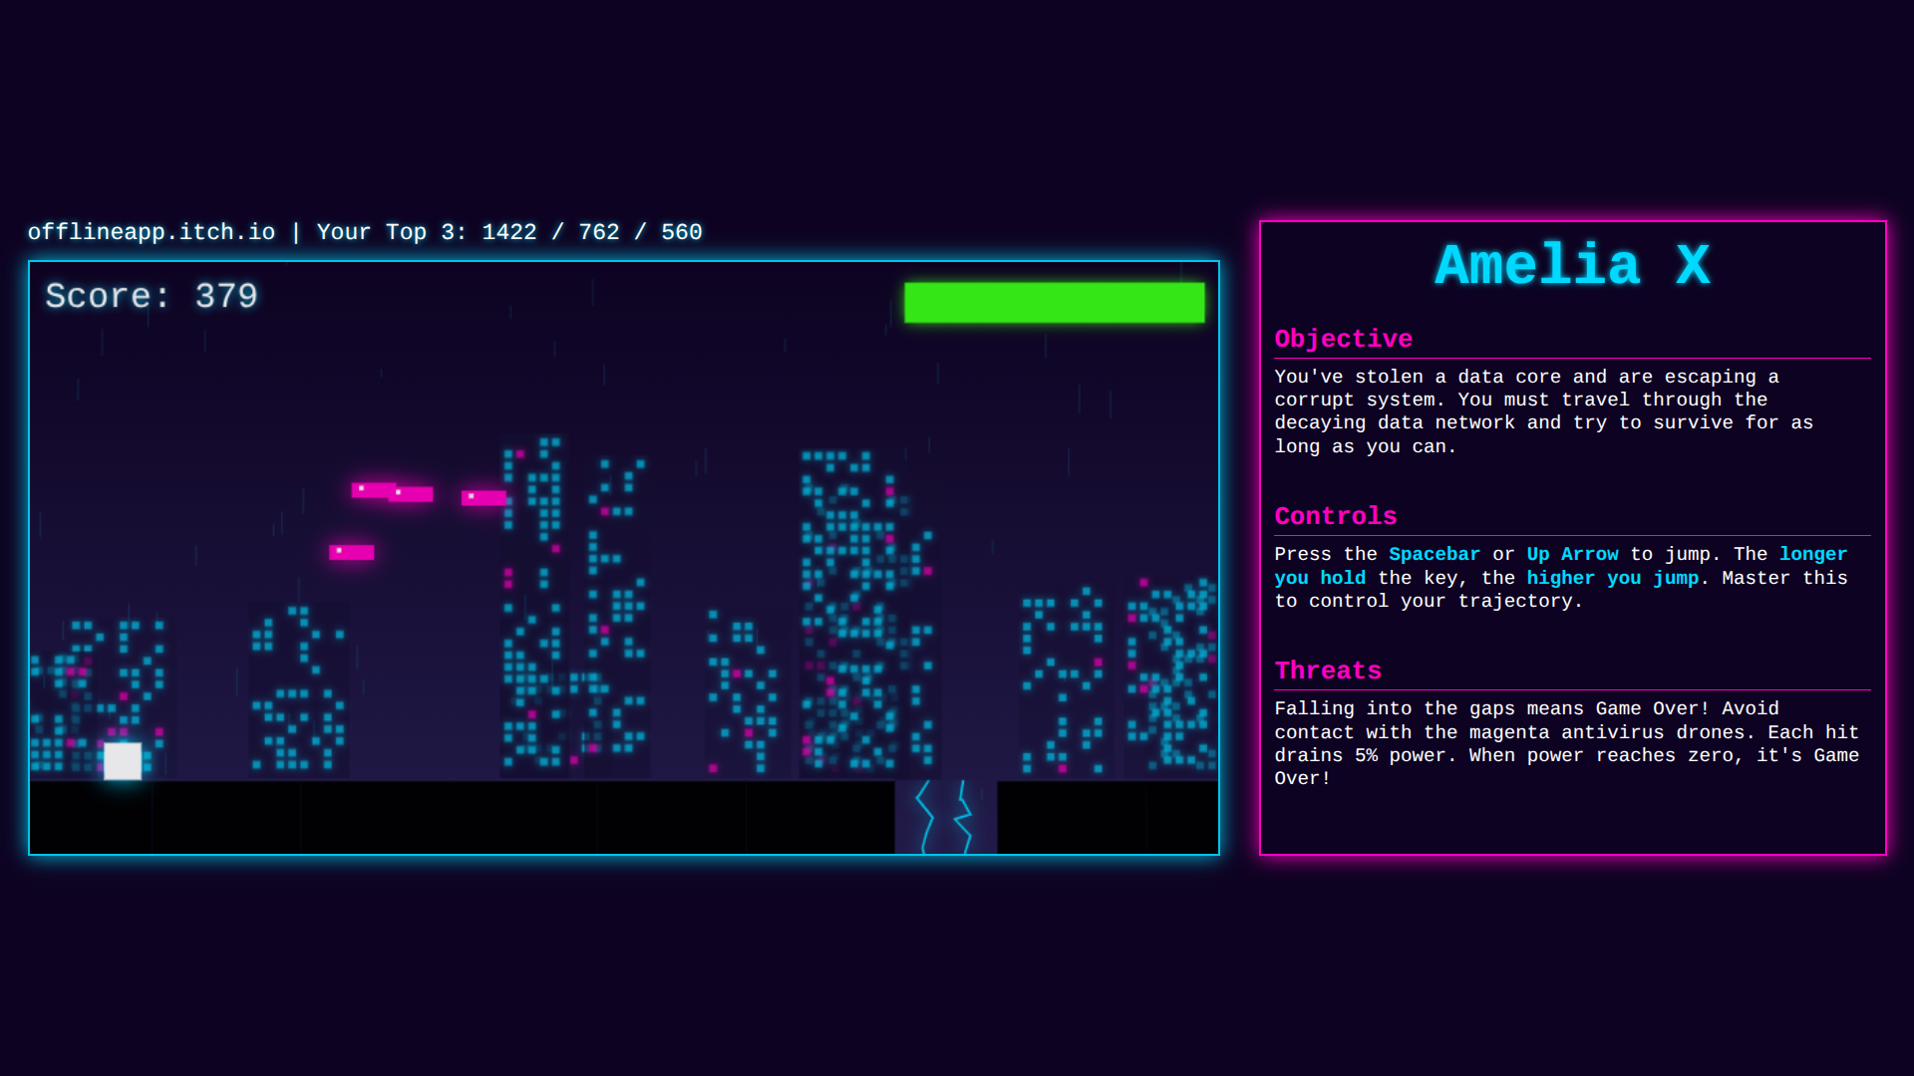Click the Amelia X title

click(x=1572, y=266)
